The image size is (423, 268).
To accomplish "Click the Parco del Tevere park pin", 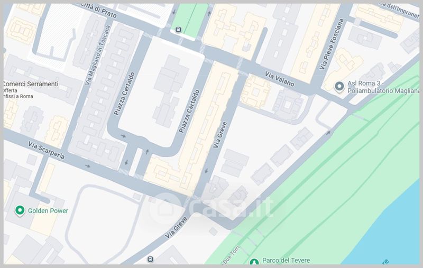I will pos(254,262).
